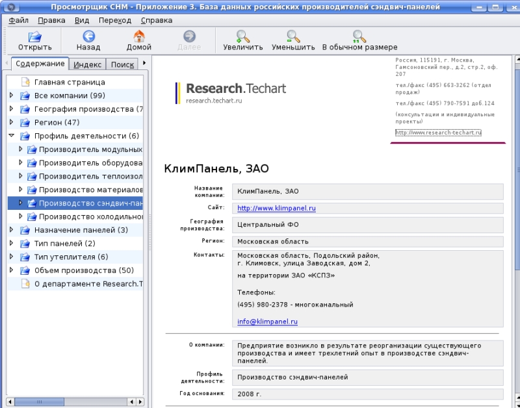
Task: Click the Далее forward icon
Action: coord(189,36)
